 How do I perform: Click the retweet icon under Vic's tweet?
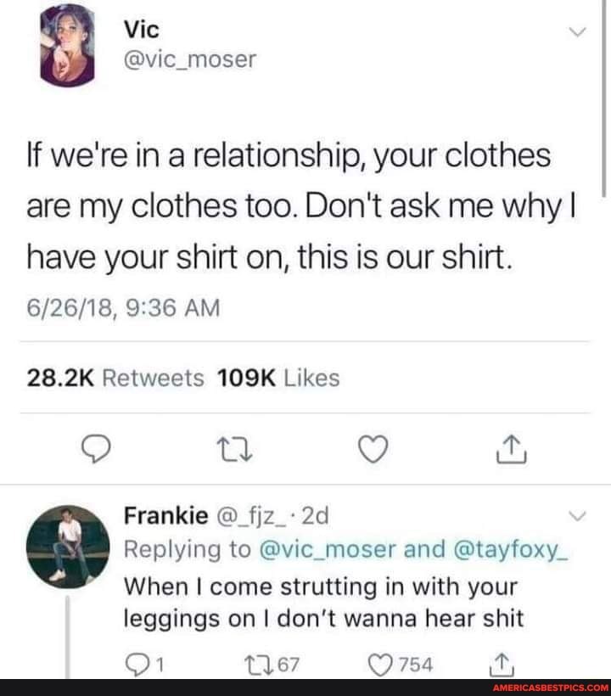[234, 450]
